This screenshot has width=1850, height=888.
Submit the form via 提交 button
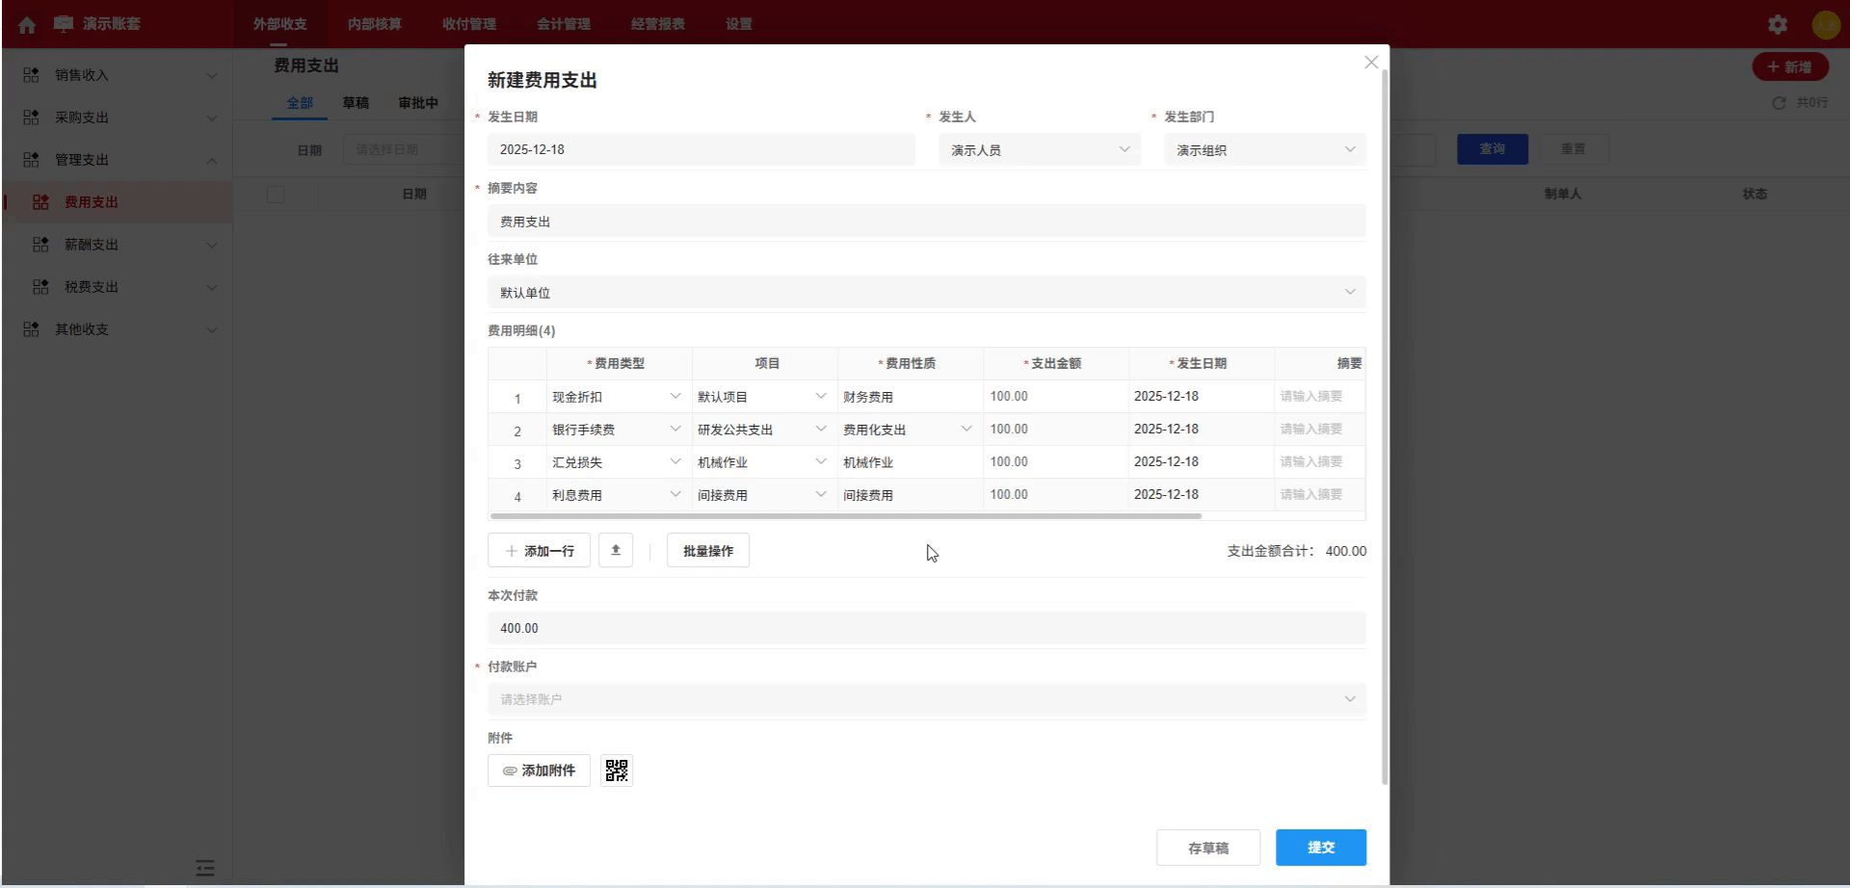point(1320,847)
